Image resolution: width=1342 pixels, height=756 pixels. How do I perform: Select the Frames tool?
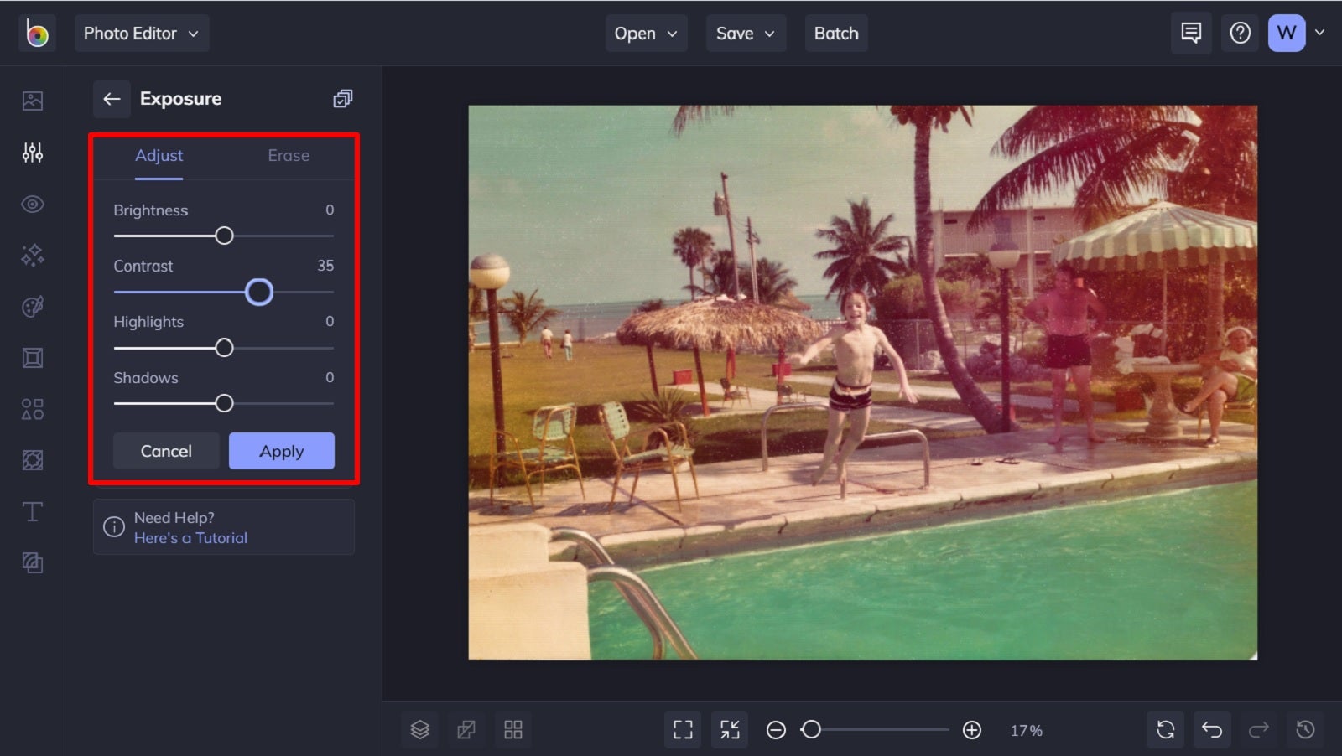pyautogui.click(x=32, y=357)
